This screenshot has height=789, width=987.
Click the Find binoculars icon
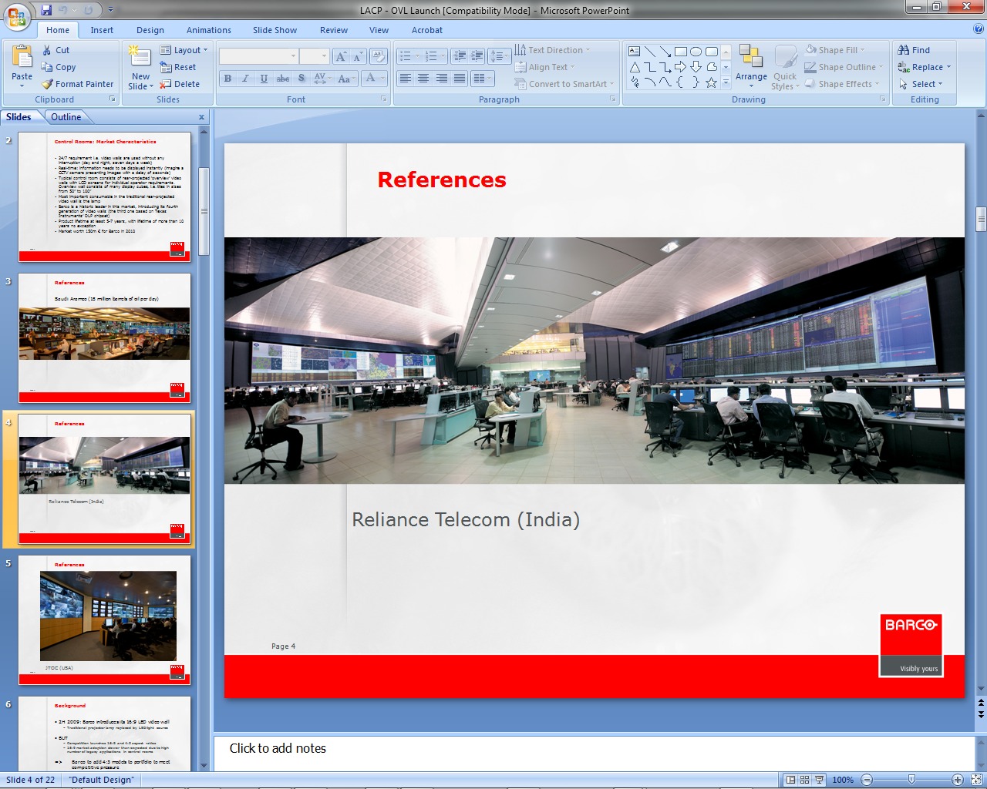[904, 50]
